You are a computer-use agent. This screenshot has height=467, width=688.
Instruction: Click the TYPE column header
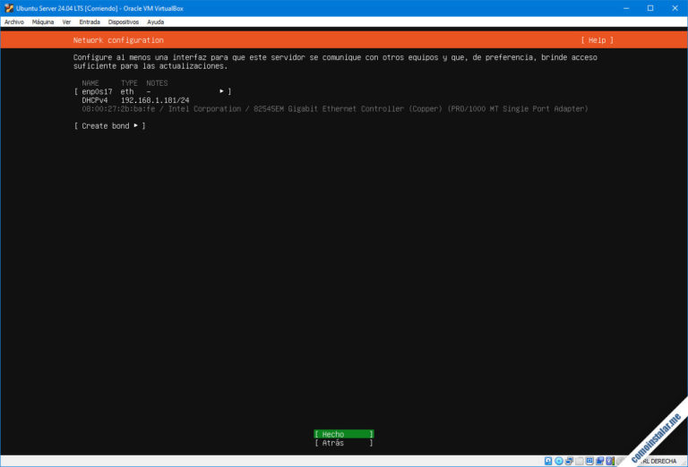coord(129,83)
